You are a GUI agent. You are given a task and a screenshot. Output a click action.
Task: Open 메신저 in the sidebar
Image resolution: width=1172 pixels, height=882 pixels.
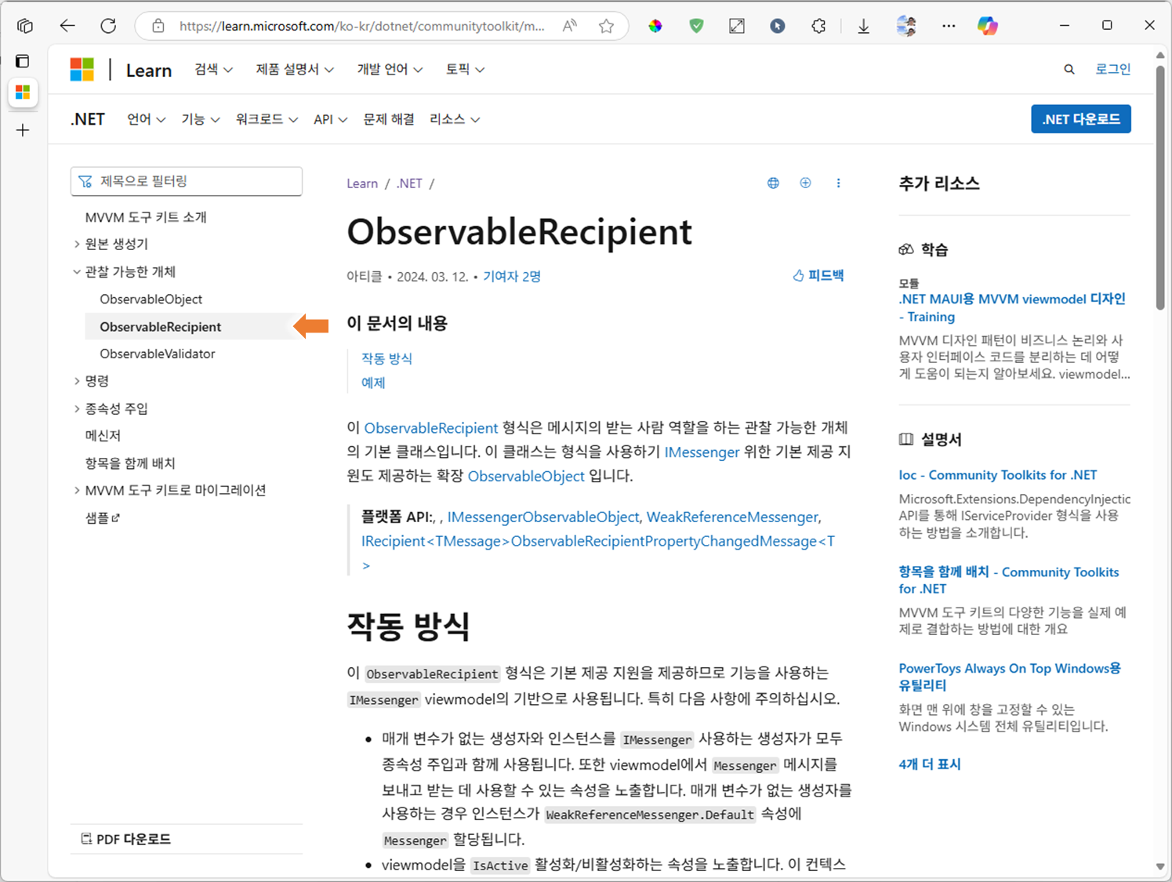pos(103,436)
